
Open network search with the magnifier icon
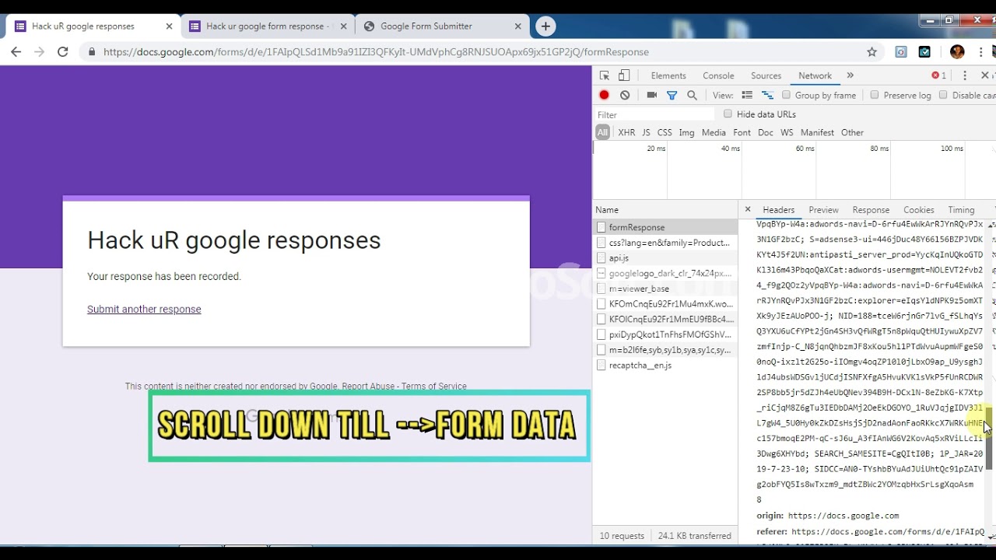pyautogui.click(x=693, y=95)
